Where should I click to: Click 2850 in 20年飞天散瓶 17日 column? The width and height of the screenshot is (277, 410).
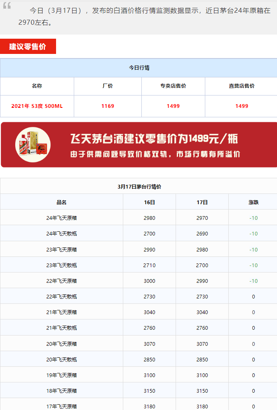coord(202,360)
